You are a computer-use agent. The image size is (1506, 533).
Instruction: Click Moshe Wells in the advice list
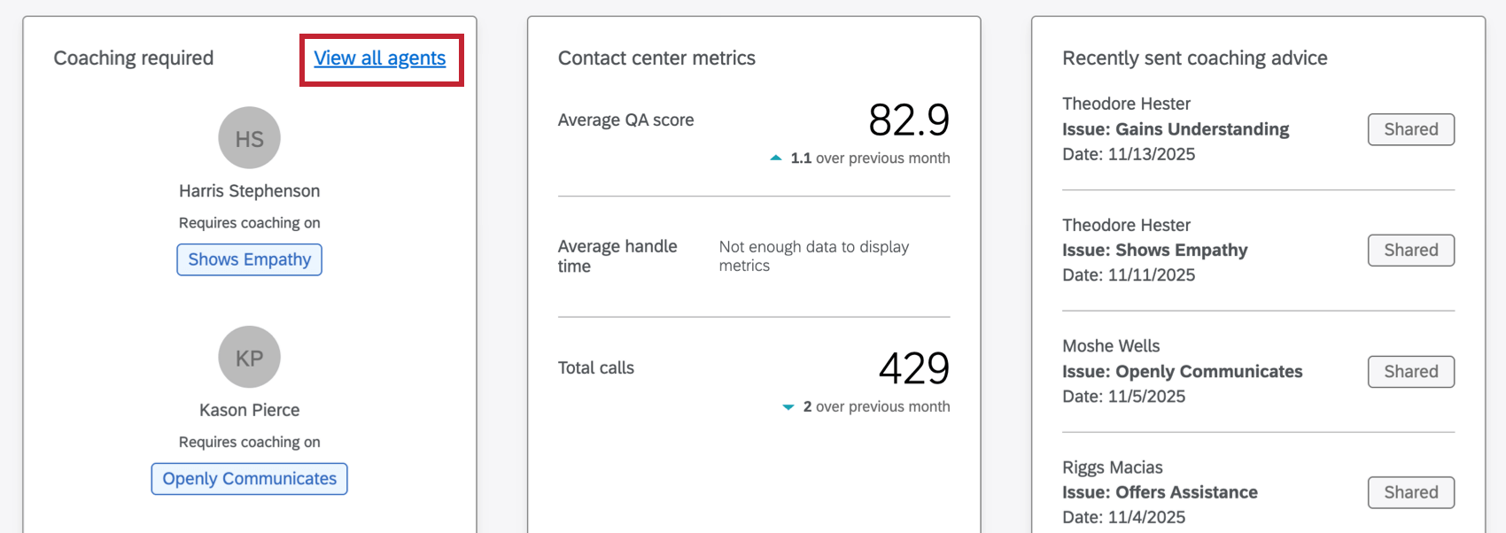tap(1111, 345)
